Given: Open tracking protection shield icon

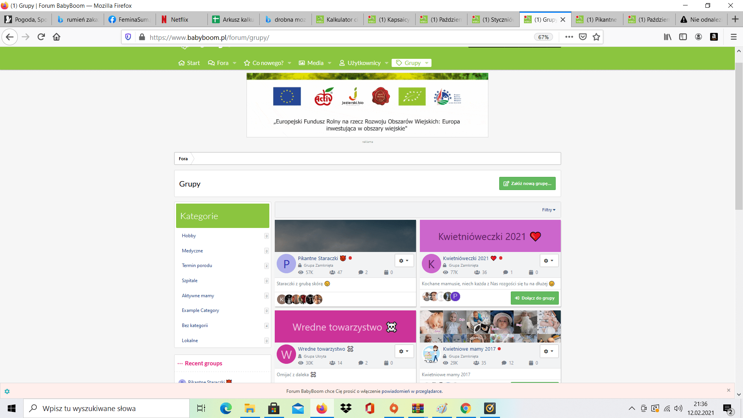Looking at the screenshot, I should point(128,37).
